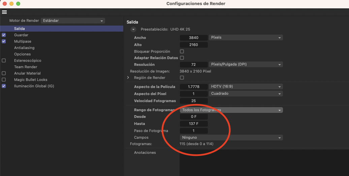
Task: Select Team Render in the list
Action: coord(26,67)
